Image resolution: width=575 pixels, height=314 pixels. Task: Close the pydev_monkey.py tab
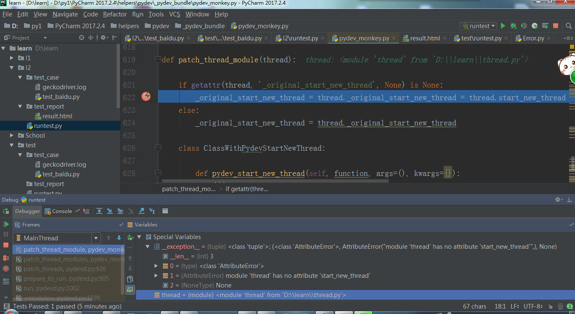[394, 38]
